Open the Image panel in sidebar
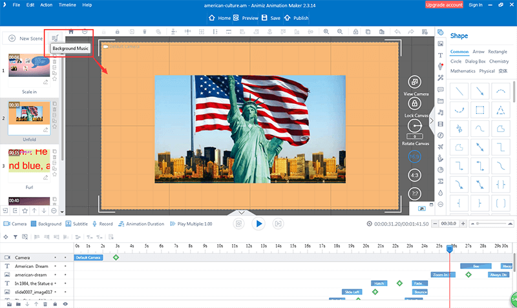Screen dimensions: 517x308 [x=440, y=43]
